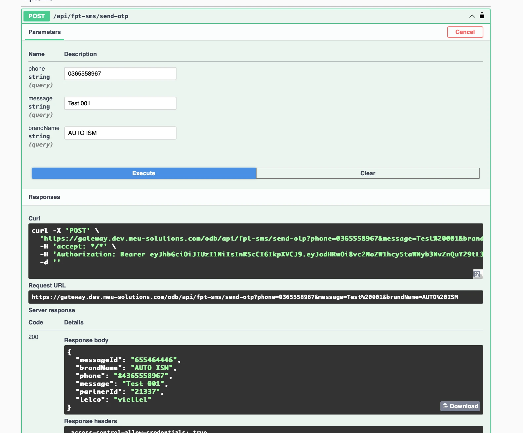
Task: Execute the send-otp request
Action: 144,173
